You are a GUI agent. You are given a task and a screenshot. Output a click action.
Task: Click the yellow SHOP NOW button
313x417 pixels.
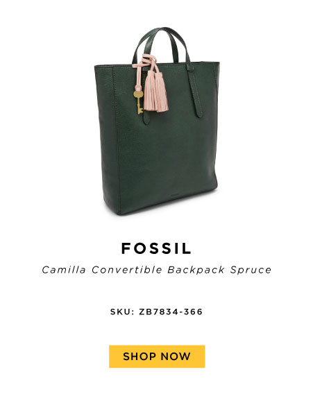pos(157,357)
